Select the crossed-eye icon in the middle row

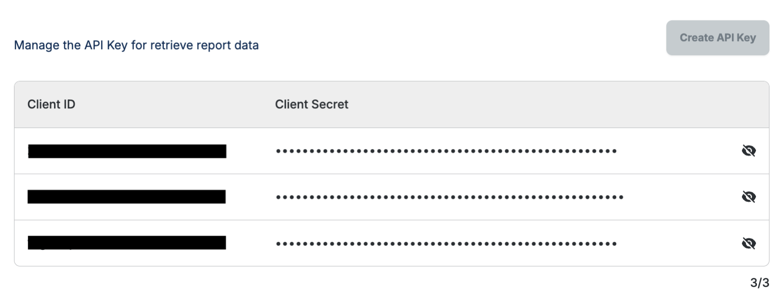(x=748, y=197)
